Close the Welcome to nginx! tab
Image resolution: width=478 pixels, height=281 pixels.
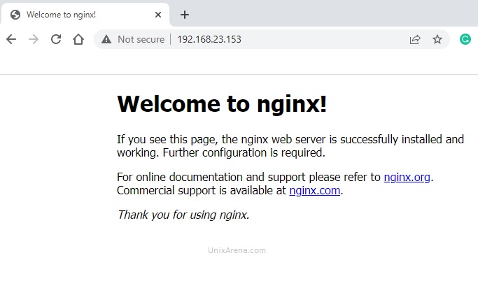(158, 15)
